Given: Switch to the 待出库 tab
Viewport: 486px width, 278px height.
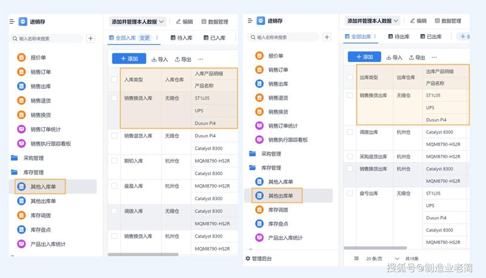Looking at the screenshot, I should (x=399, y=36).
